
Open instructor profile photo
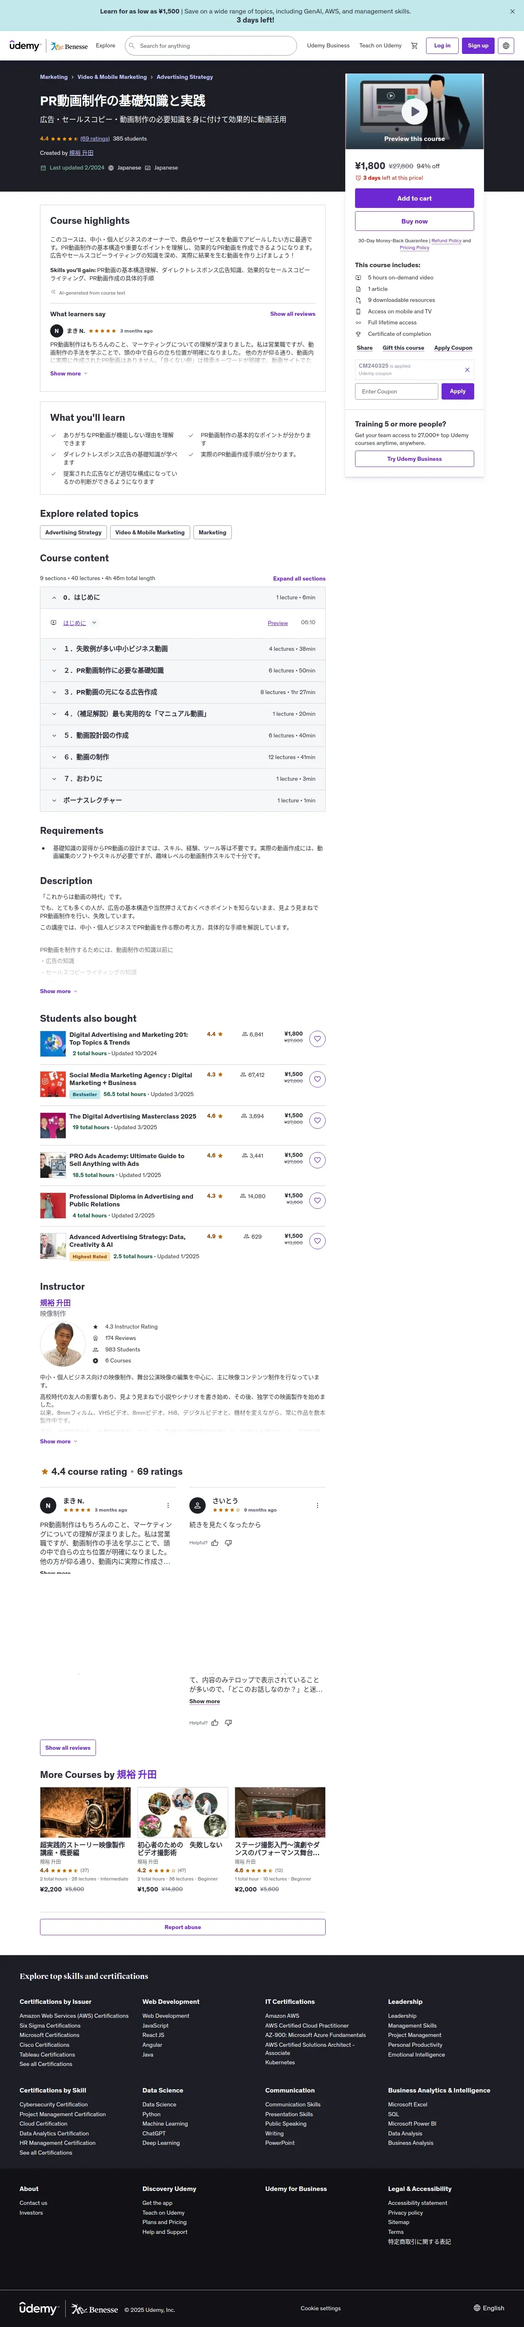[63, 1343]
